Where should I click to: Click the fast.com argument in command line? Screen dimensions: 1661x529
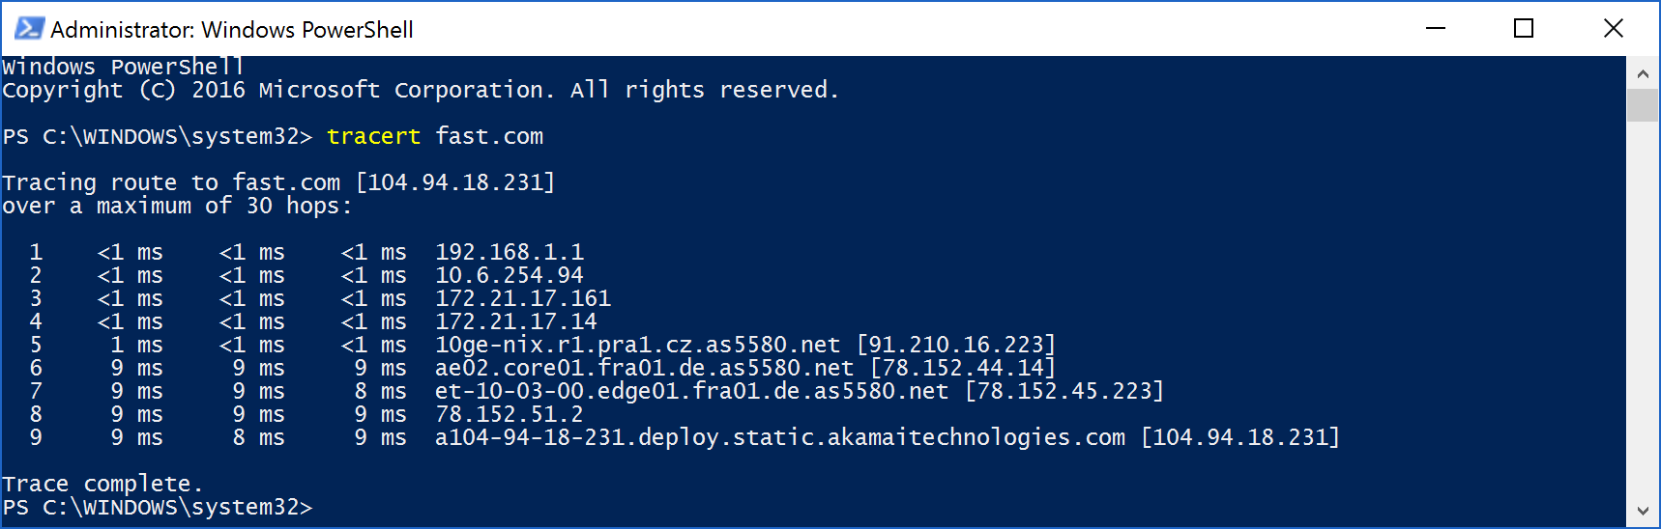489,136
